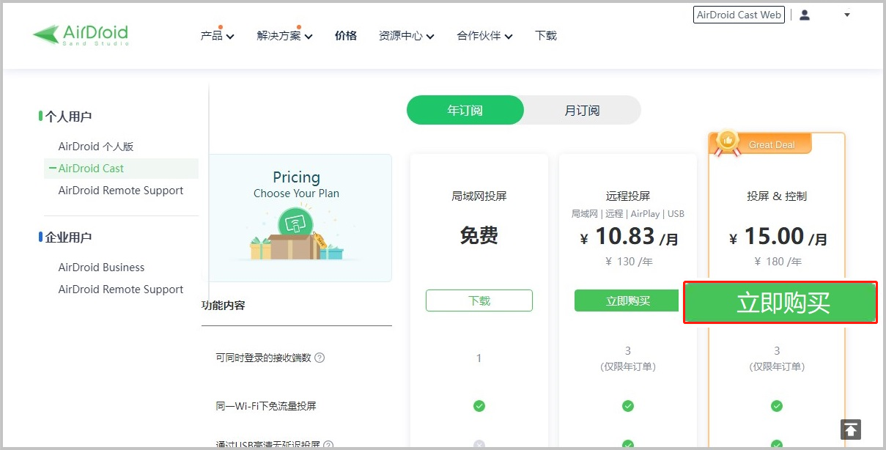Click the 企业用户 section heading
886x450 pixels.
tap(68, 237)
